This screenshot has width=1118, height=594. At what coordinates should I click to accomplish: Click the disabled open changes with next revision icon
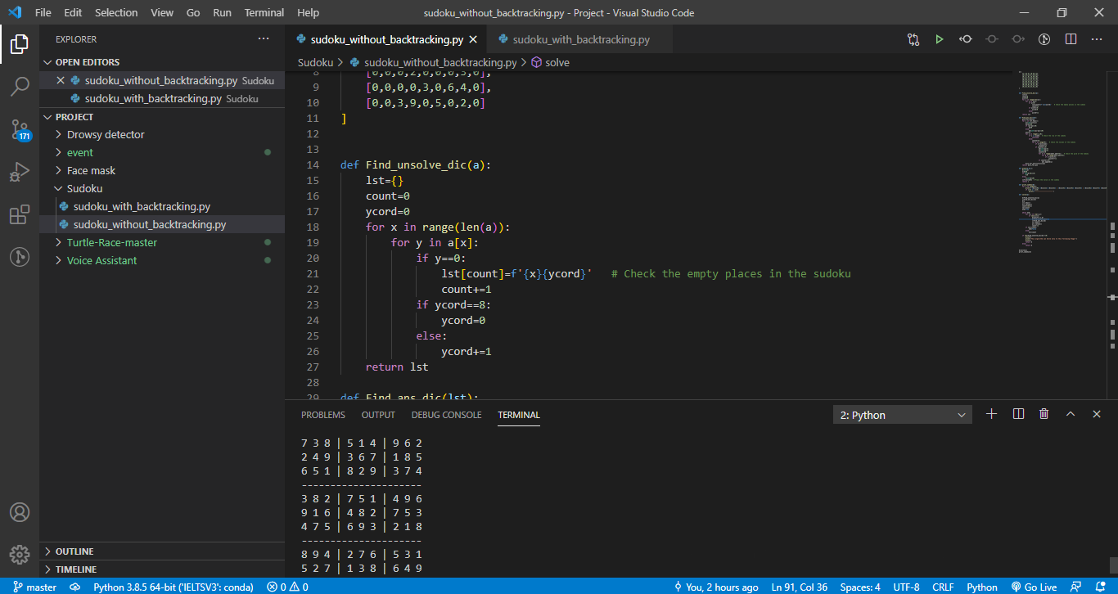(1018, 39)
